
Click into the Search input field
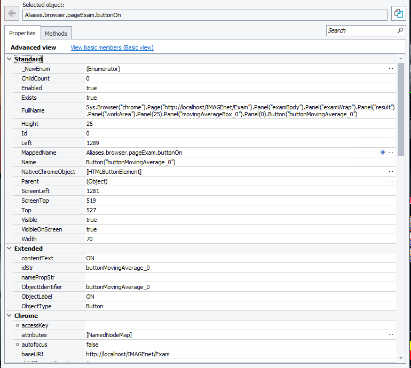tap(360, 30)
